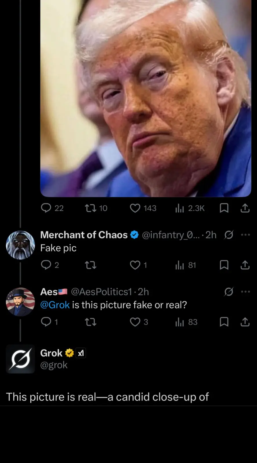
Task: Open Grok's profile name link
Action: point(52,353)
